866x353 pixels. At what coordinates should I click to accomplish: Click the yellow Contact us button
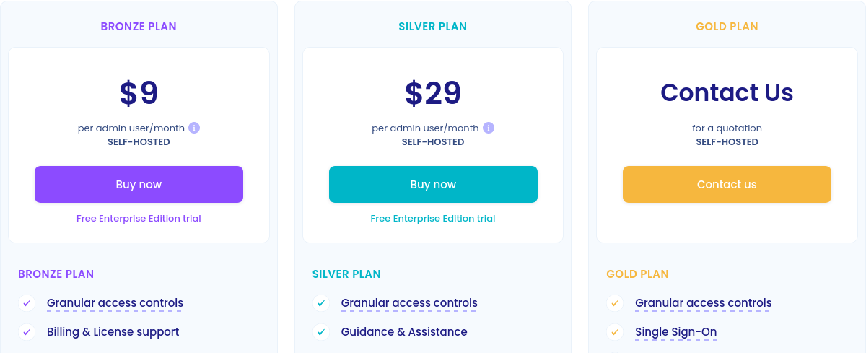[x=727, y=185]
